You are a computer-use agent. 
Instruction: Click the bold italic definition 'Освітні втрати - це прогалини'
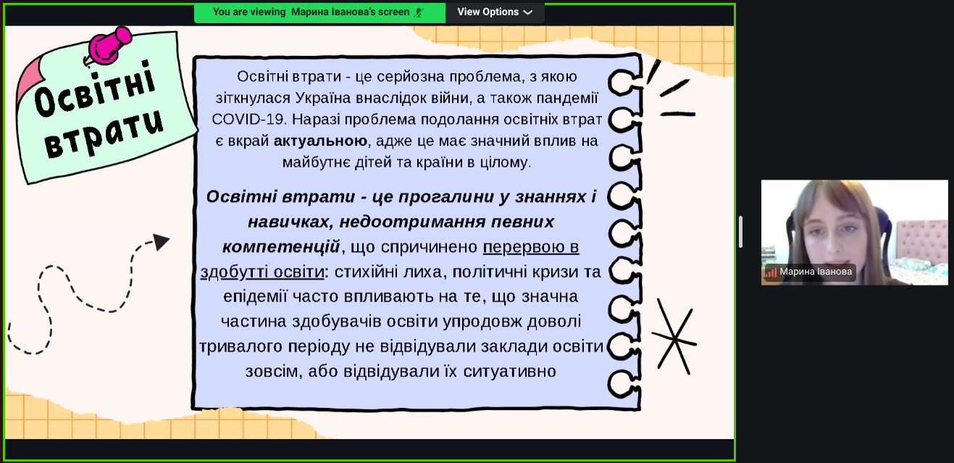pyautogui.click(x=401, y=197)
